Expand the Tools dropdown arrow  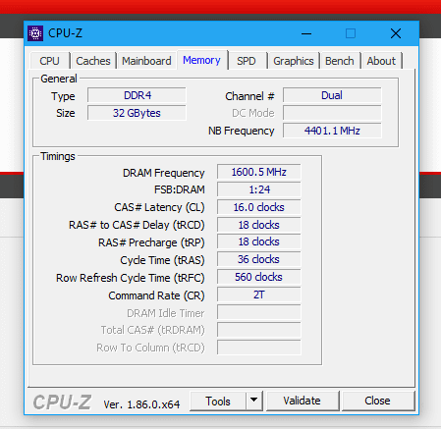tap(253, 401)
